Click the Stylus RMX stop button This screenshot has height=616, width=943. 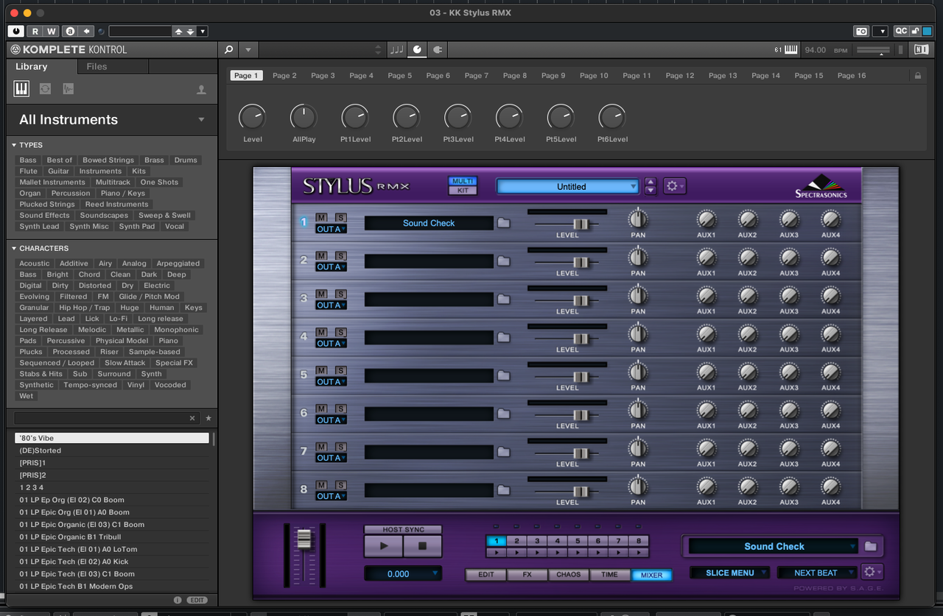[422, 546]
